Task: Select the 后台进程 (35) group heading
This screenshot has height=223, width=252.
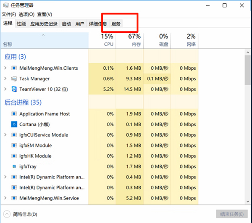Action: [23, 102]
